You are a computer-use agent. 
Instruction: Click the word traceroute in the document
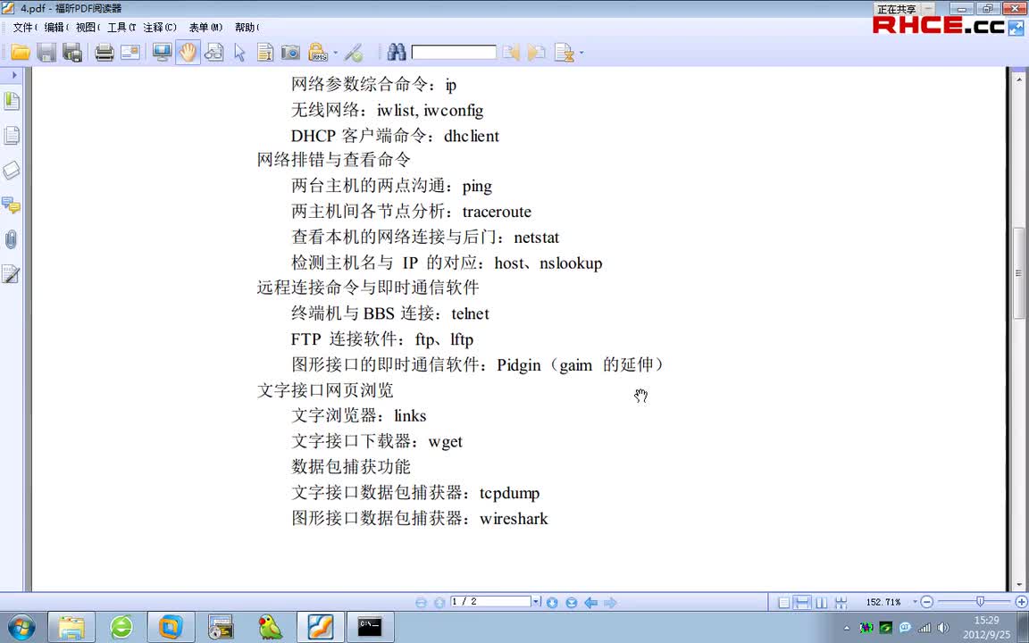click(x=497, y=212)
